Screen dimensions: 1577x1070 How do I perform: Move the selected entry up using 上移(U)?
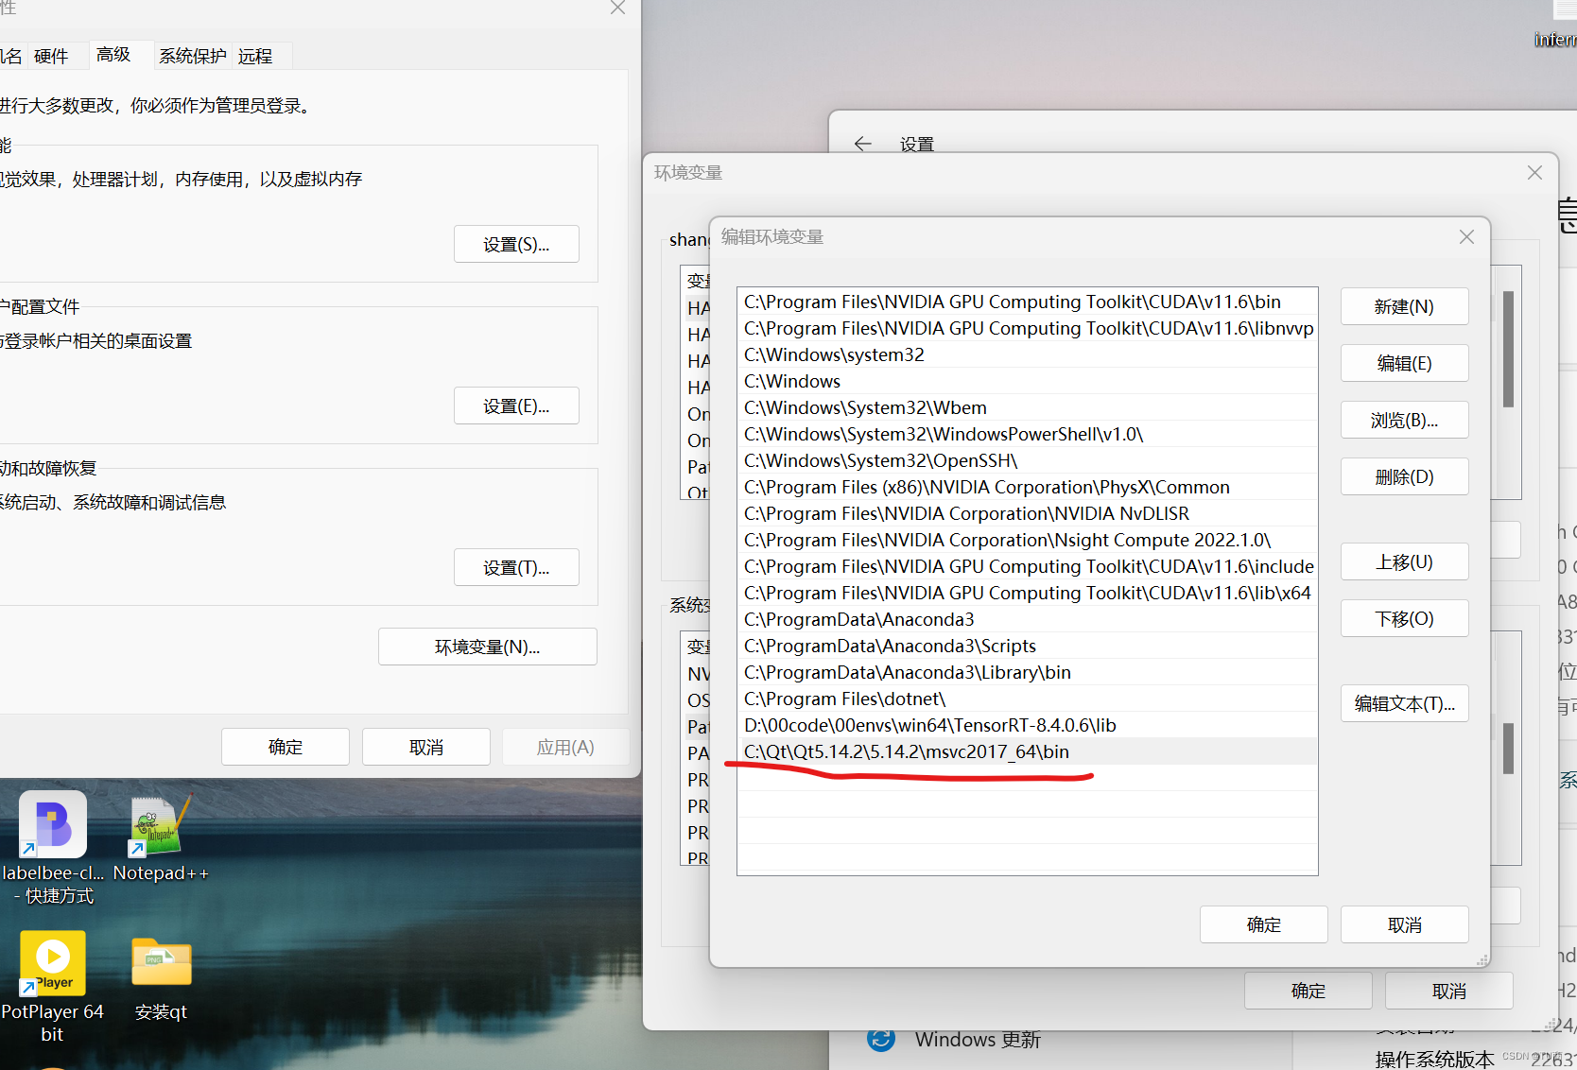[1404, 561]
